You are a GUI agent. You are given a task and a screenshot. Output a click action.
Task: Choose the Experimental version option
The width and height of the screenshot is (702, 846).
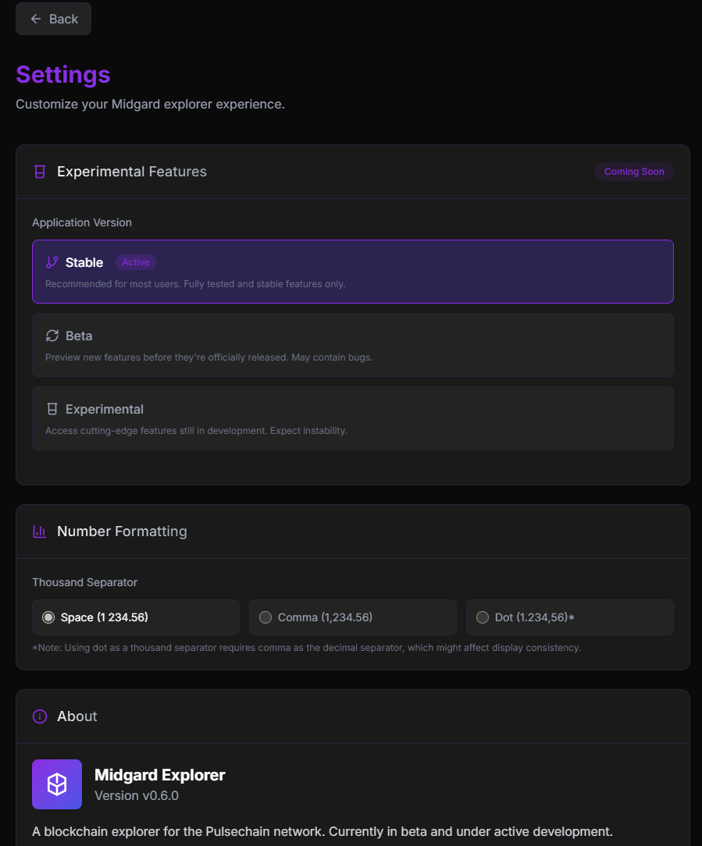353,418
